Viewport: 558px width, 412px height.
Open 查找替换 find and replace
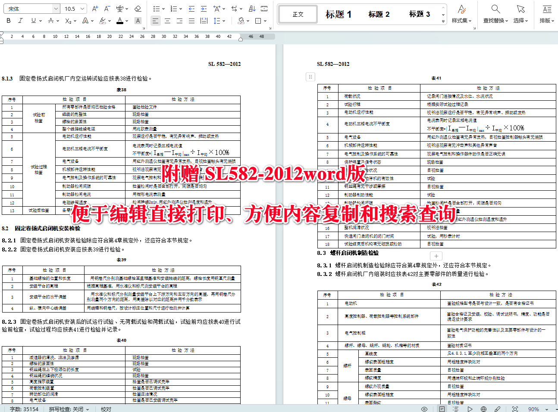pyautogui.click(x=495, y=14)
